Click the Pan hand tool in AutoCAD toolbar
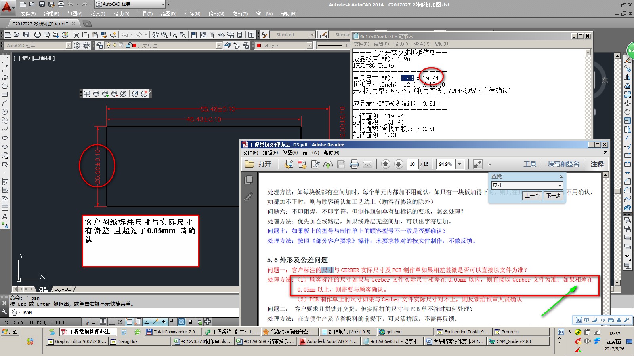634x356 pixels. (155, 35)
